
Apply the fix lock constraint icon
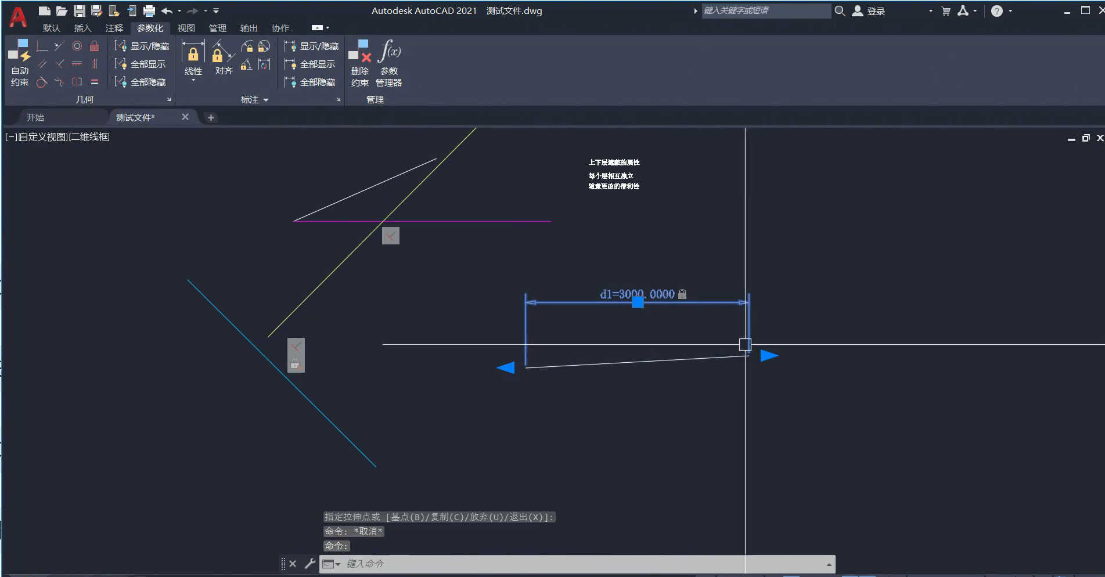94,46
